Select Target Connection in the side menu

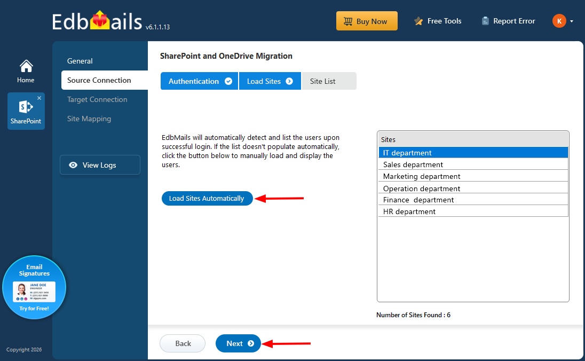(x=97, y=99)
